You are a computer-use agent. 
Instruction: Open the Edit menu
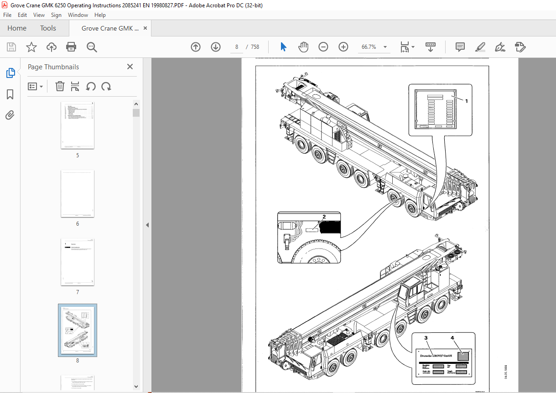coord(22,15)
